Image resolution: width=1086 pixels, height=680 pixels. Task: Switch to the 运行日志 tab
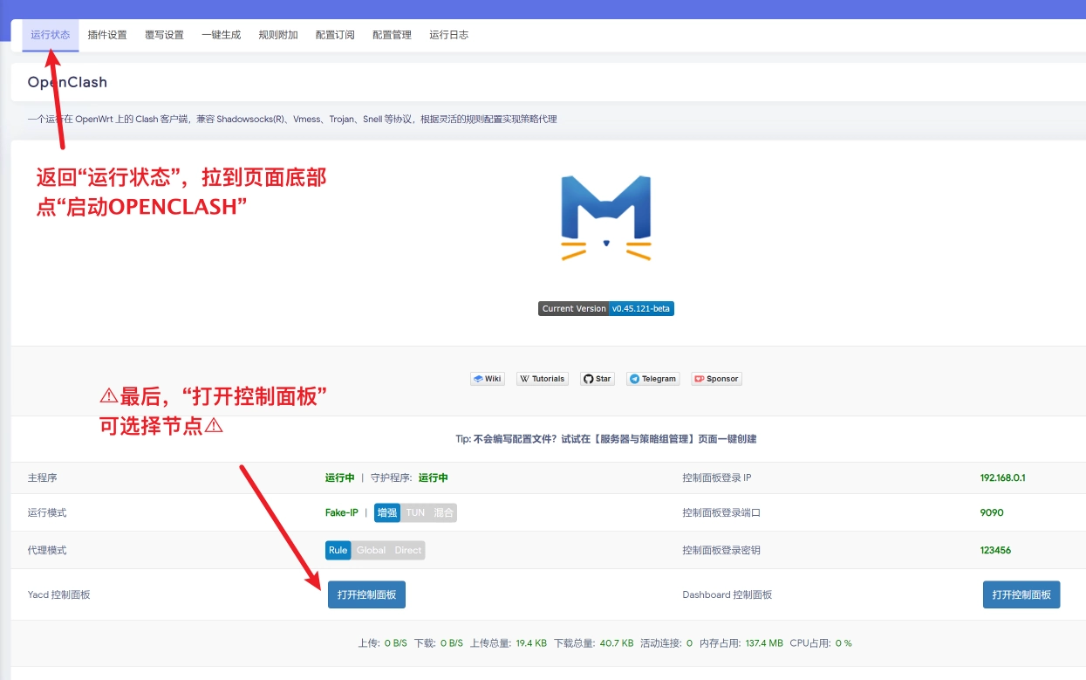point(448,35)
